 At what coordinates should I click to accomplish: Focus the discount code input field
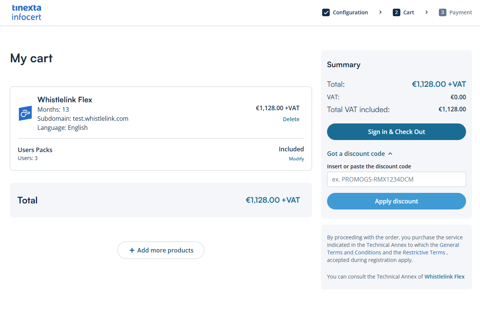396,179
